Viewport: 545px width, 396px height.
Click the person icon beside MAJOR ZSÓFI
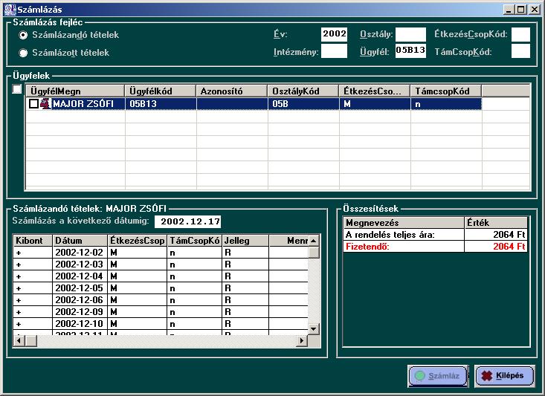tap(45, 104)
